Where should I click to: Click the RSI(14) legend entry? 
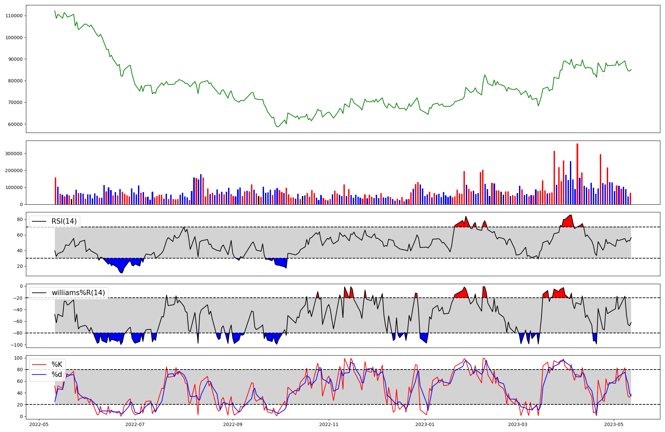click(64, 221)
